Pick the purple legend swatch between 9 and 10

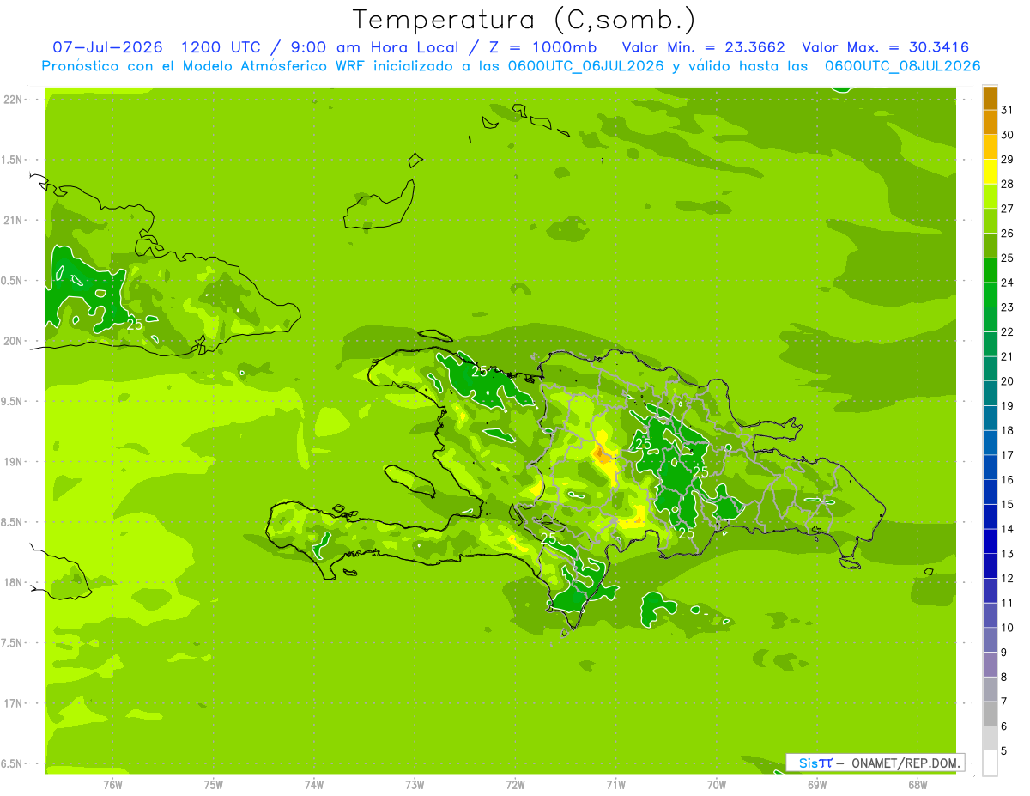click(x=990, y=641)
